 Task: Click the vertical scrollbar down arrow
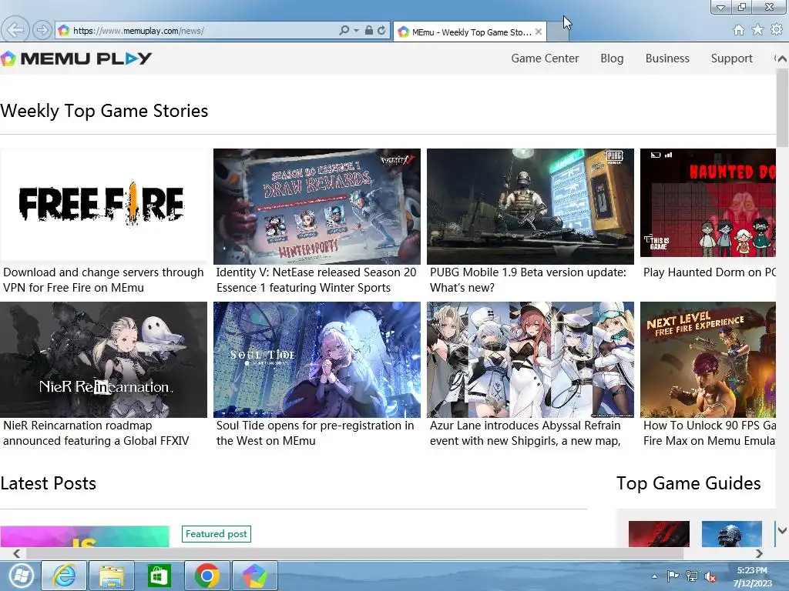(x=782, y=530)
